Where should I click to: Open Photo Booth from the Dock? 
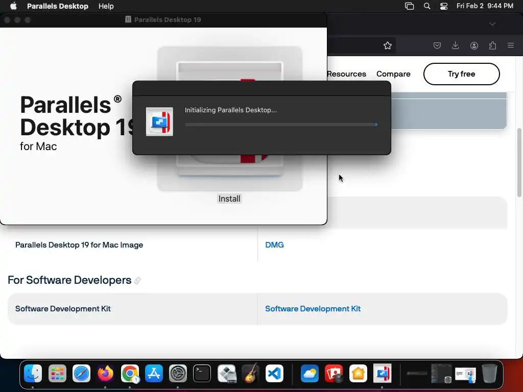pos(334,373)
